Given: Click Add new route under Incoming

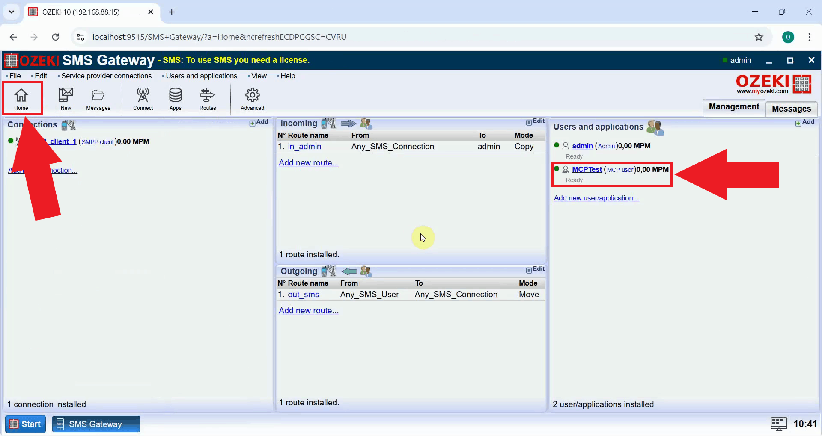Looking at the screenshot, I should 309,162.
